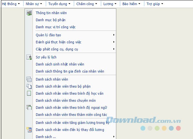Viewport: 193px width, 139px height.
Task: Click the dropdown arrow next to Trợ giúp
Action: (162, 4)
